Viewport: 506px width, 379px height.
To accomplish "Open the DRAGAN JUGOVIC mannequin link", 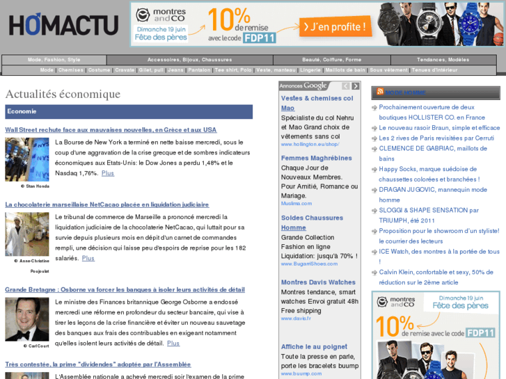I will (x=433, y=195).
